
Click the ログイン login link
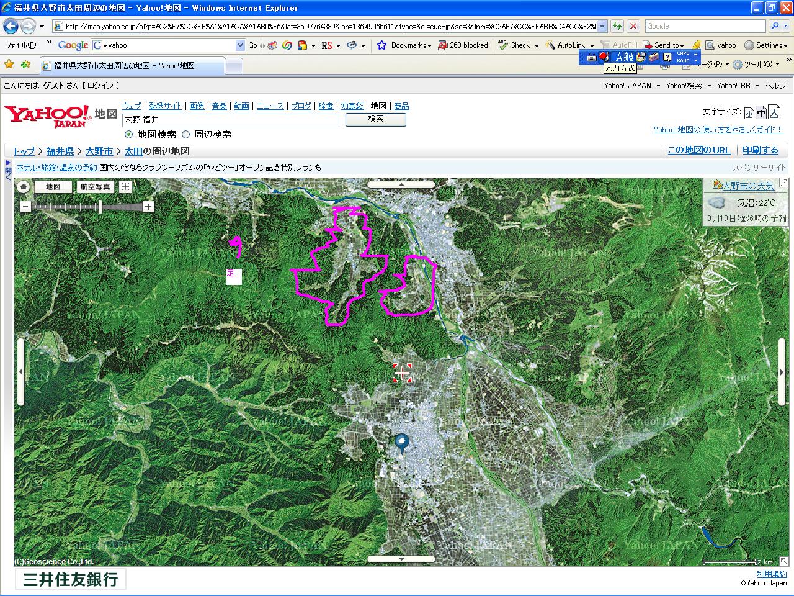(100, 86)
